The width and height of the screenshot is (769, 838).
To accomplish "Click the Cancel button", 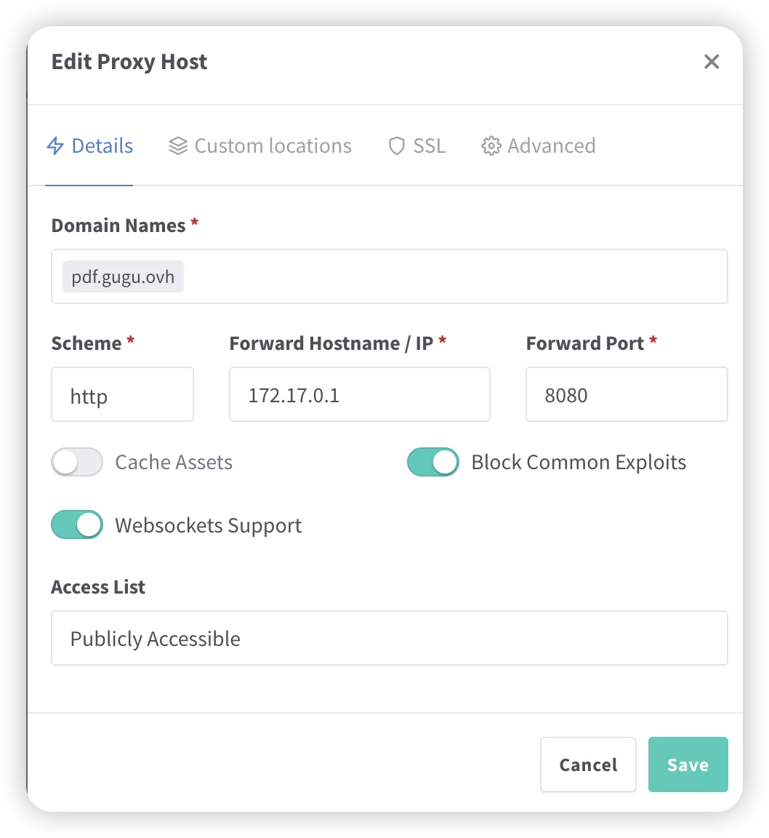I will point(588,765).
